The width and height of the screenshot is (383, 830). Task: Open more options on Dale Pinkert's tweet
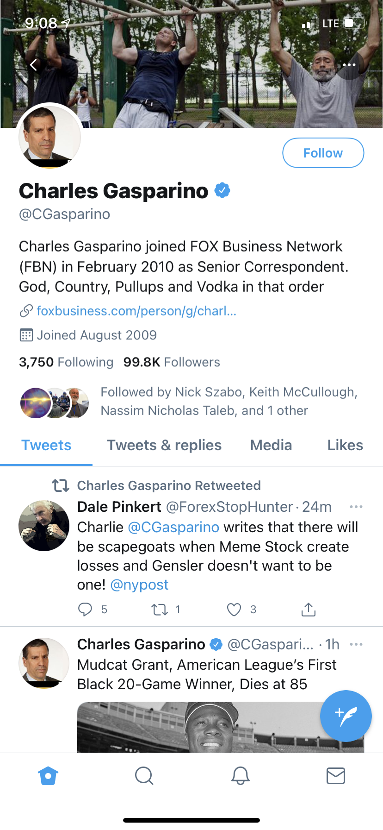pos(356,507)
